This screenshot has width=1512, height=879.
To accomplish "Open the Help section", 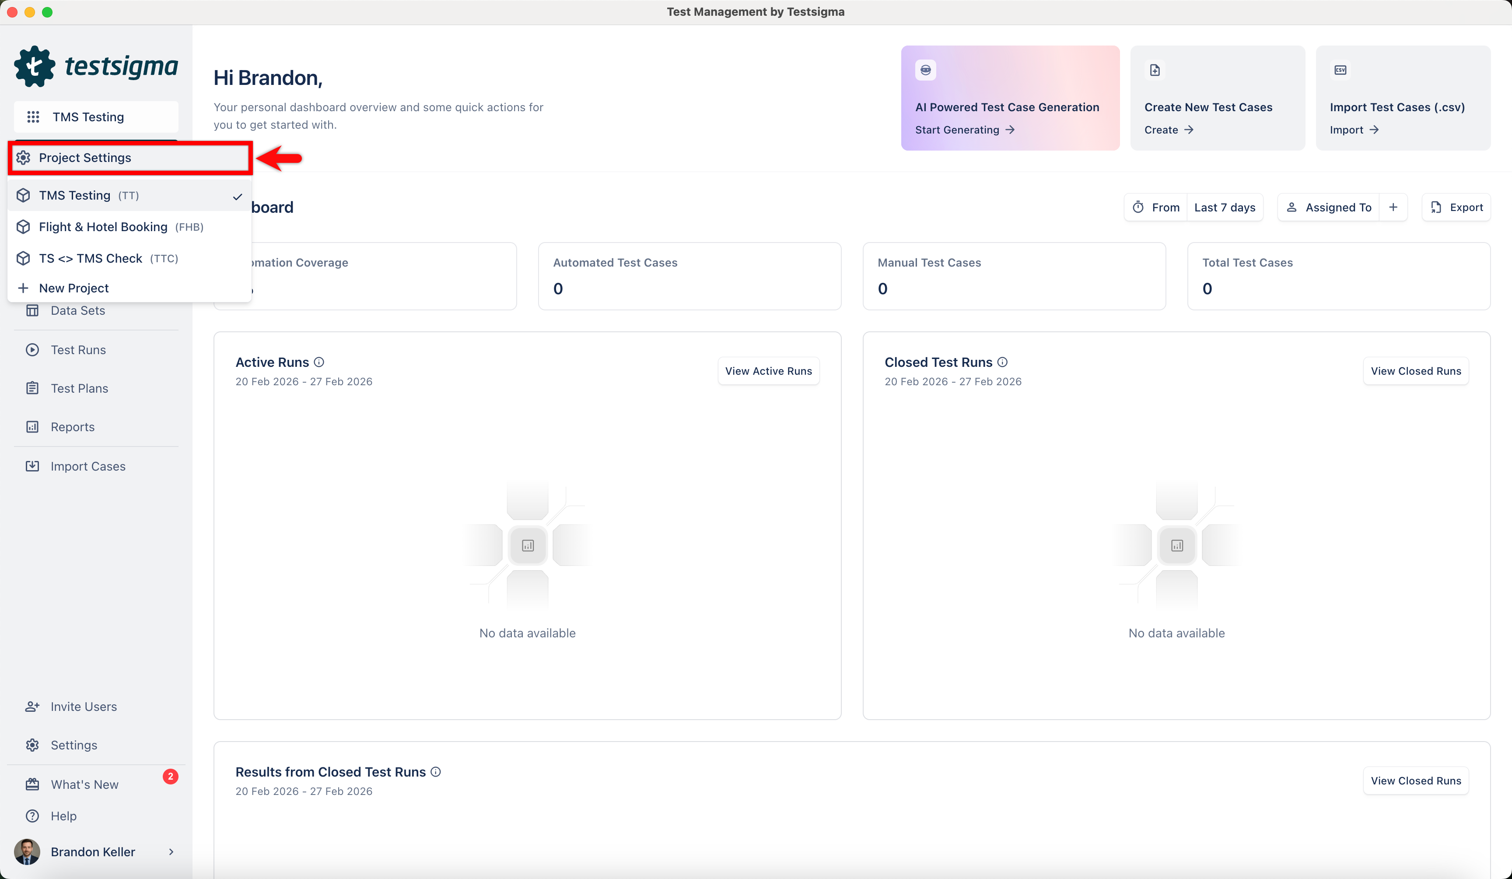I will click(63, 816).
